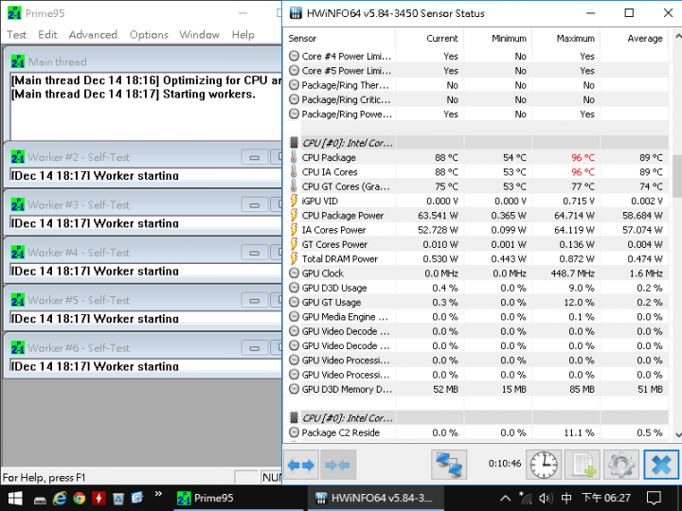This screenshot has width=682, height=511.
Task: Open Prime95 Window menu
Action: (199, 35)
